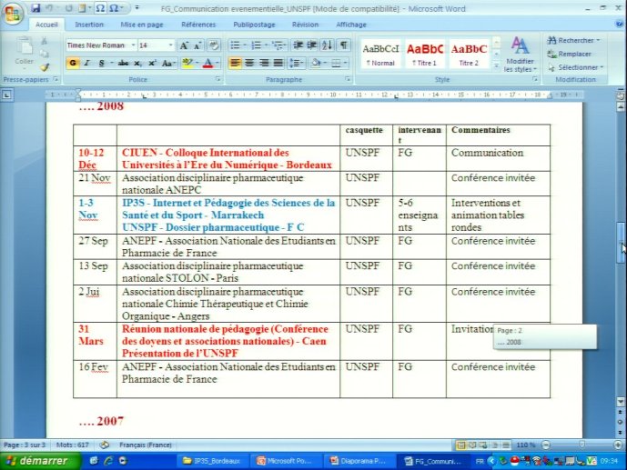Toggle italic (I) formatting
Image resolution: width=627 pixels, height=470 pixels.
[x=86, y=63]
